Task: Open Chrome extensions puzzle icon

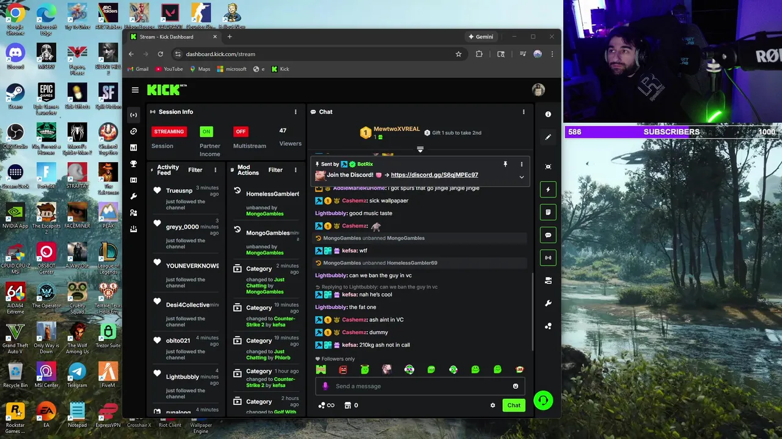Action: click(x=479, y=54)
